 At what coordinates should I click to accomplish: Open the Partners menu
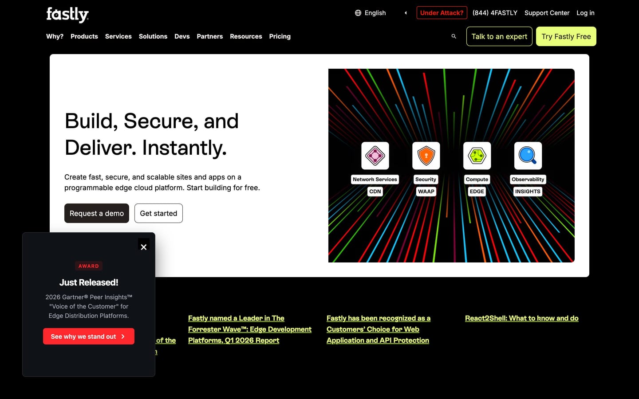tap(210, 36)
